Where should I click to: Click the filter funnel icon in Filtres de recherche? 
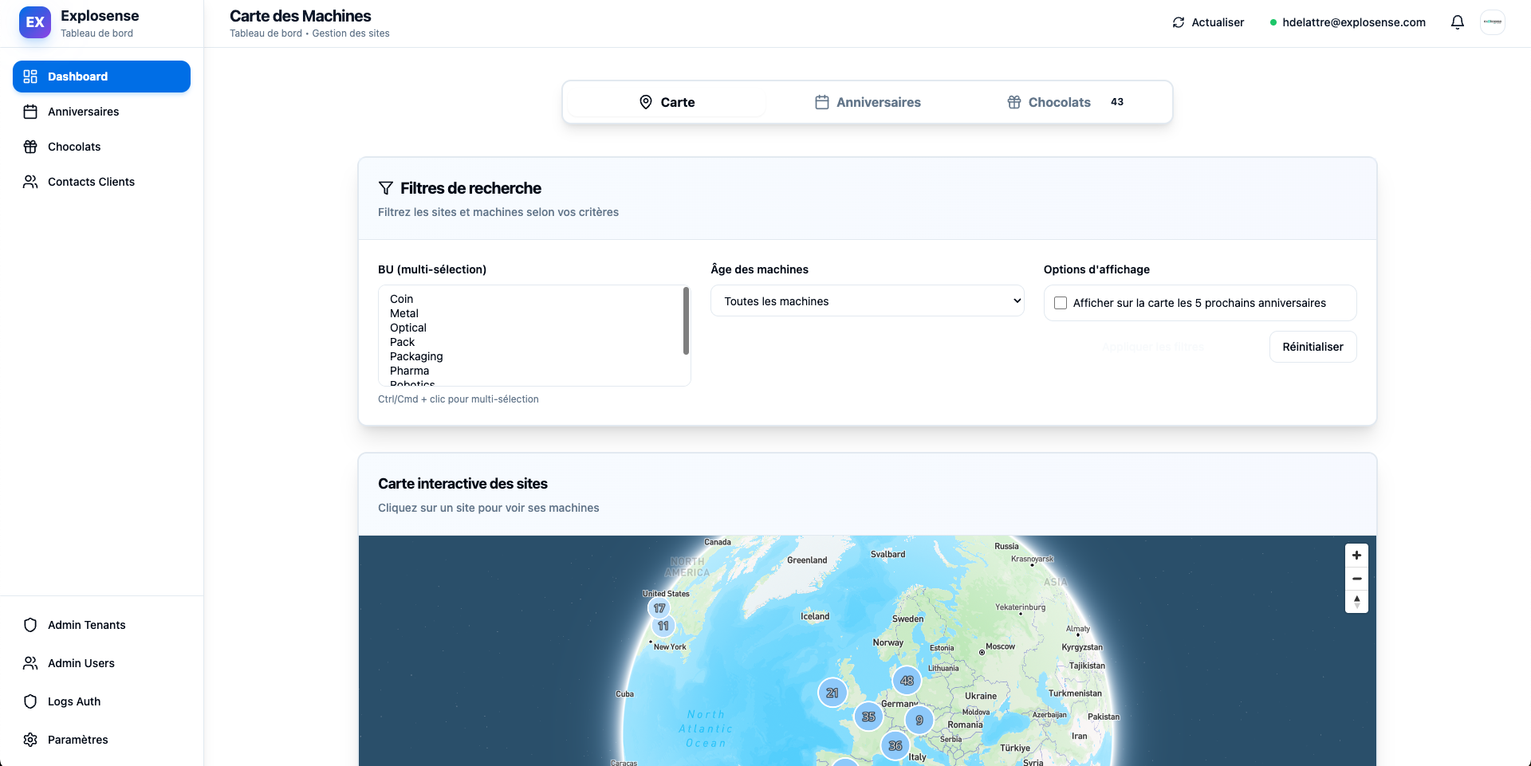point(386,188)
